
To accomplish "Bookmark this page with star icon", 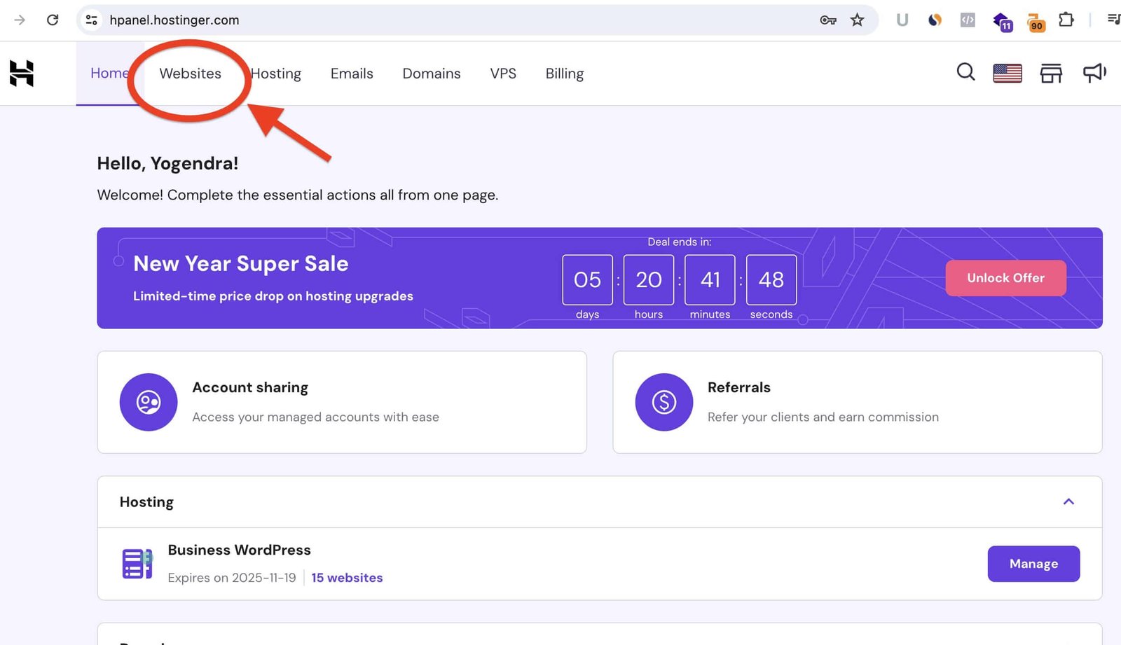I will point(857,20).
